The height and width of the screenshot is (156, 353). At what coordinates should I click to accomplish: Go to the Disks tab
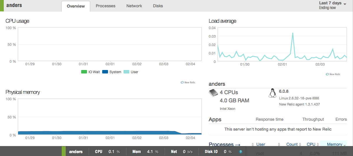158,6
